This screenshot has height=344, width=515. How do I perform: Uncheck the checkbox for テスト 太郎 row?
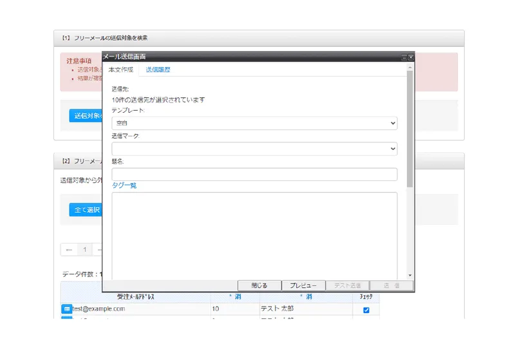366,310
